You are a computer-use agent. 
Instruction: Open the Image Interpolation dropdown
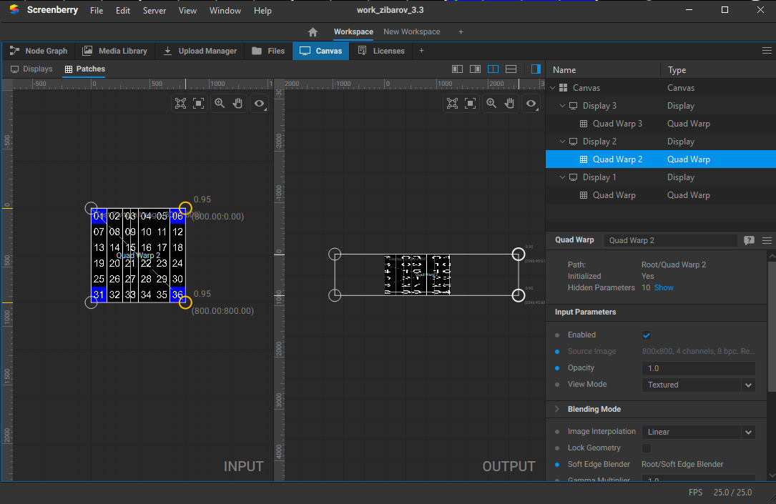pos(698,432)
